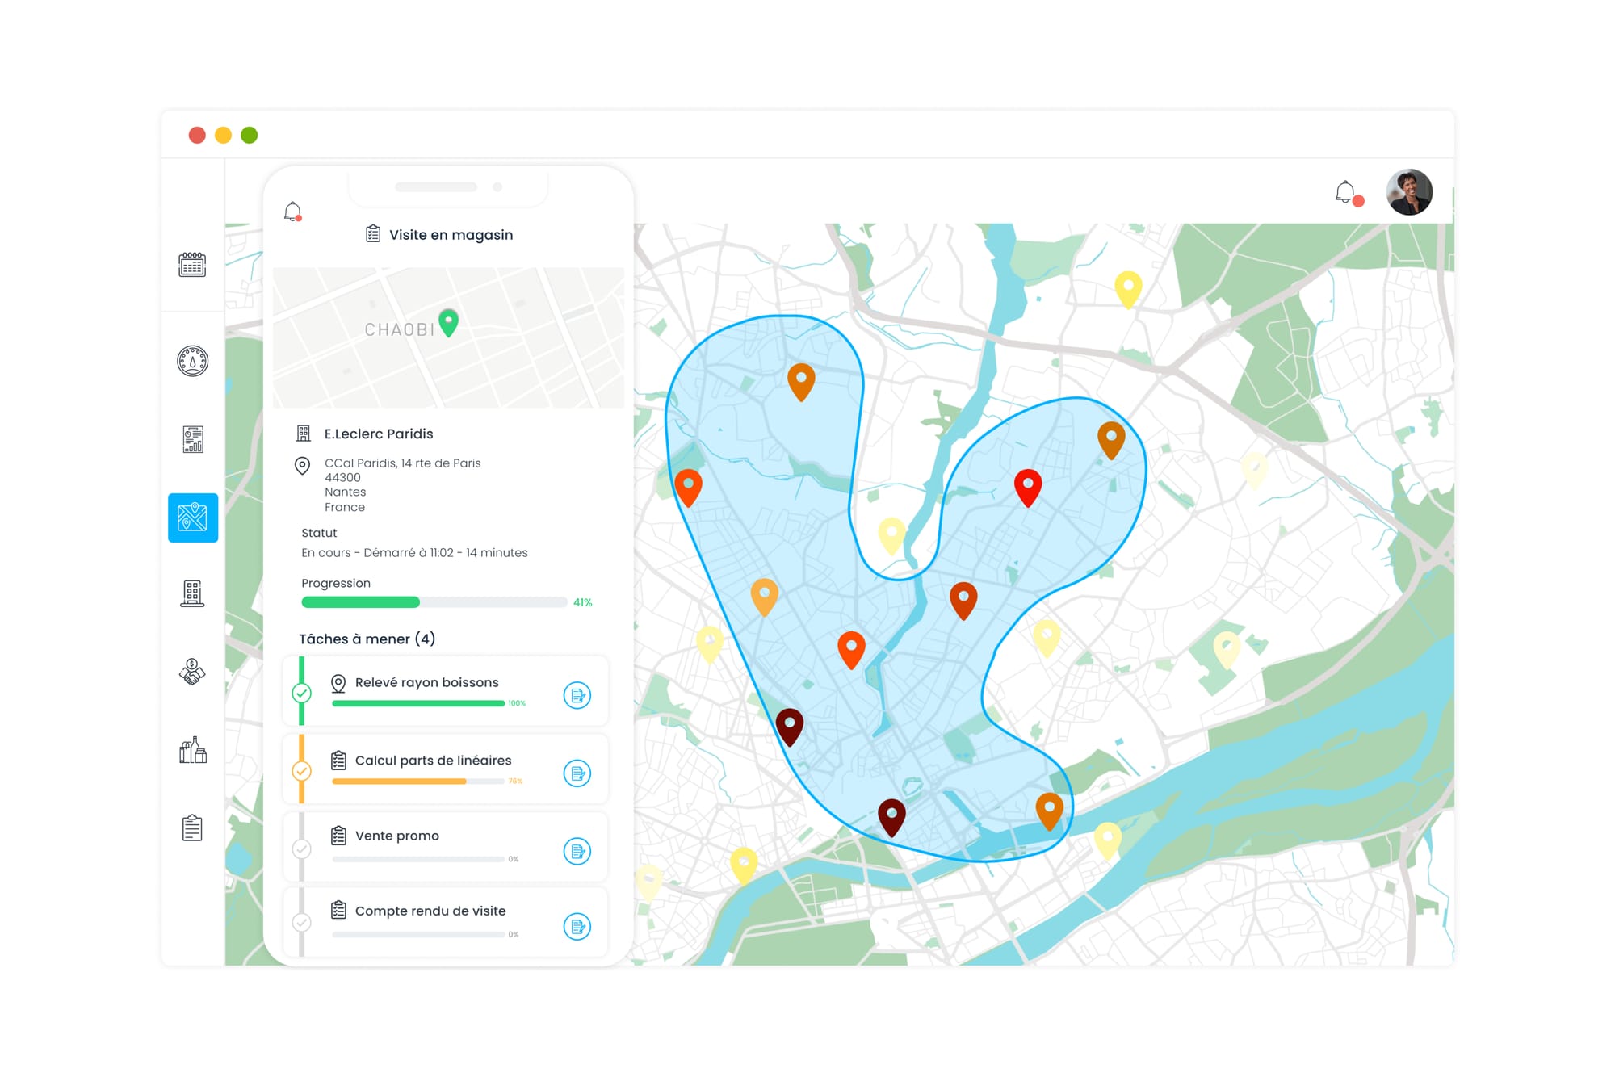Image resolution: width=1615 pixels, height=1077 pixels.
Task: Select the active map view icon
Action: tap(193, 518)
